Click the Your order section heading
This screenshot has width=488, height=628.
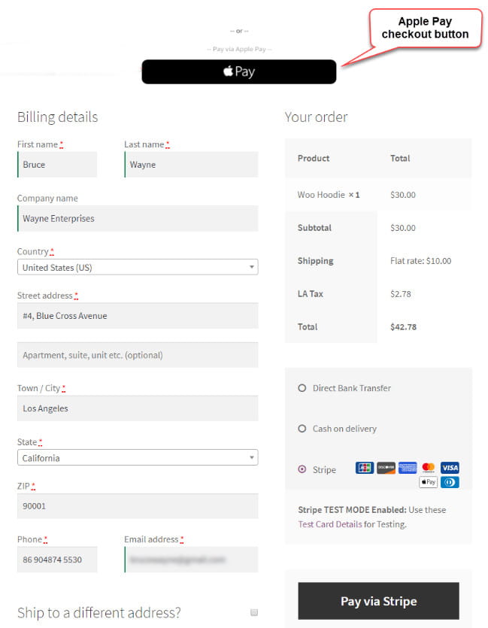click(316, 117)
